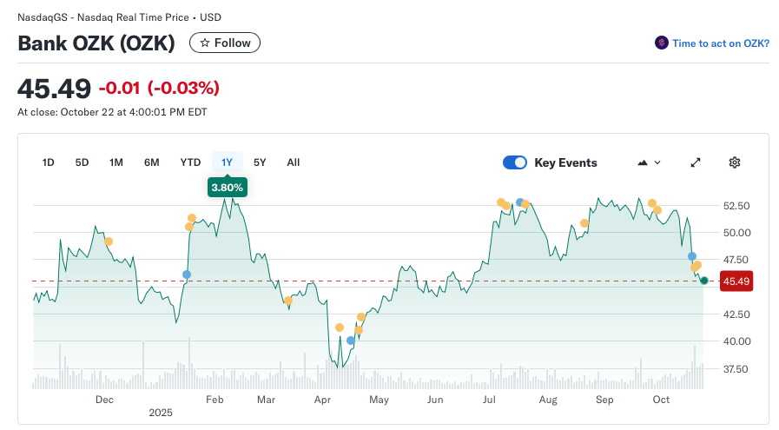This screenshot has height=430, width=779.
Task: Click purple icon beside Time to act
Action: coord(661,43)
